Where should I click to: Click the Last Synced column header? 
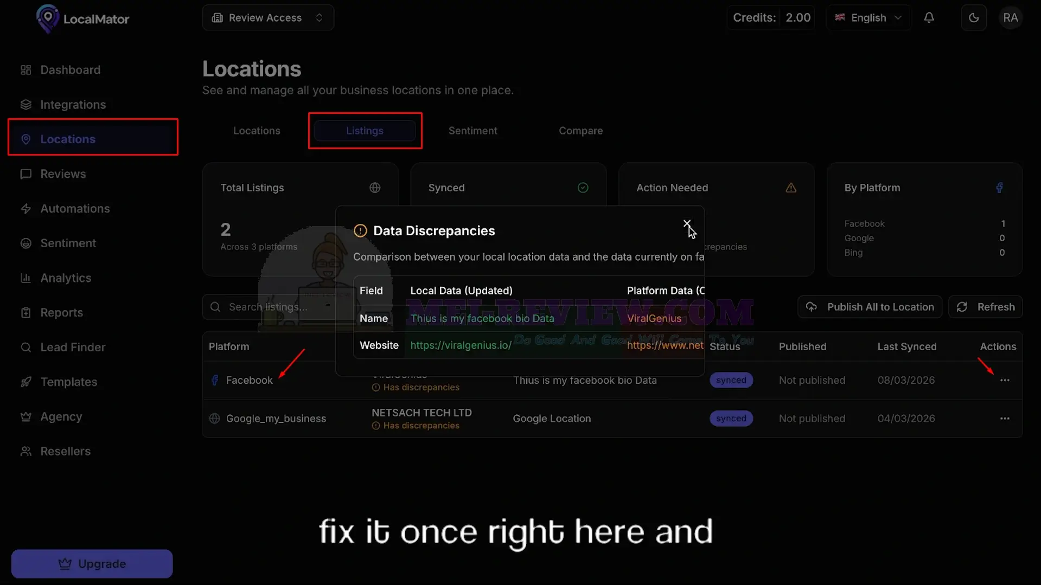point(906,346)
